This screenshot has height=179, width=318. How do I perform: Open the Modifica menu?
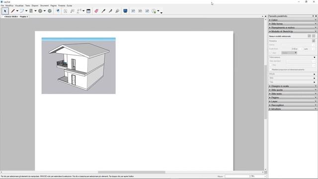coord(9,5)
